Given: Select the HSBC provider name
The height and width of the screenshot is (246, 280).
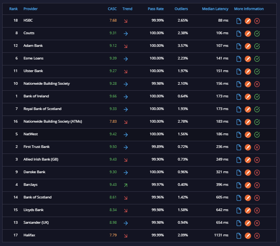Looking at the screenshot, I should 28,20.
